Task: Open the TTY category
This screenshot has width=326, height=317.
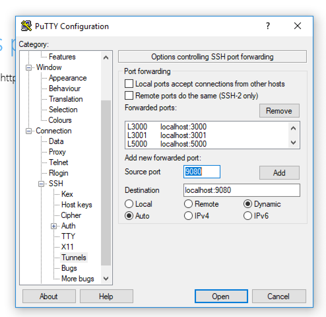Action: (x=68, y=236)
